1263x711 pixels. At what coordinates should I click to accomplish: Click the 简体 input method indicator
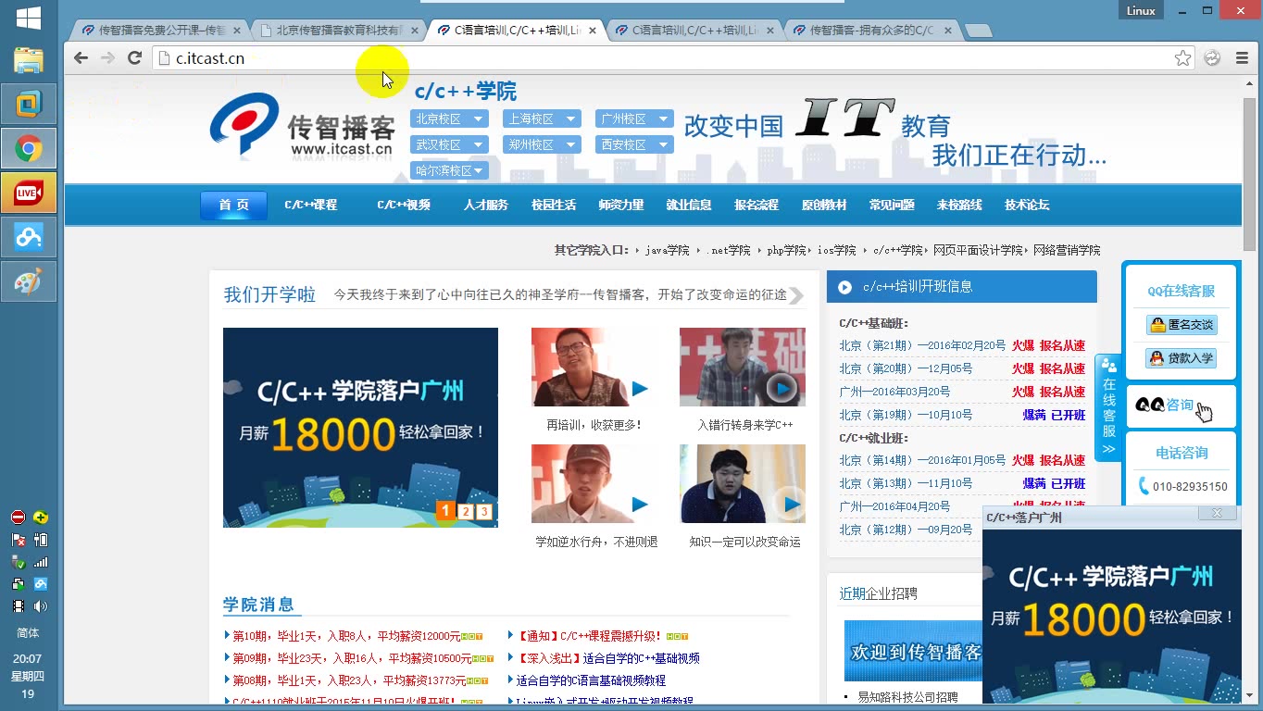click(29, 633)
